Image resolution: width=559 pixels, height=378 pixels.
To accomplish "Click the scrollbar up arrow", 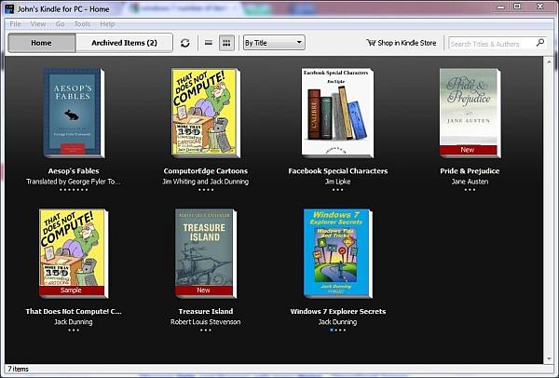I will tap(549, 62).
